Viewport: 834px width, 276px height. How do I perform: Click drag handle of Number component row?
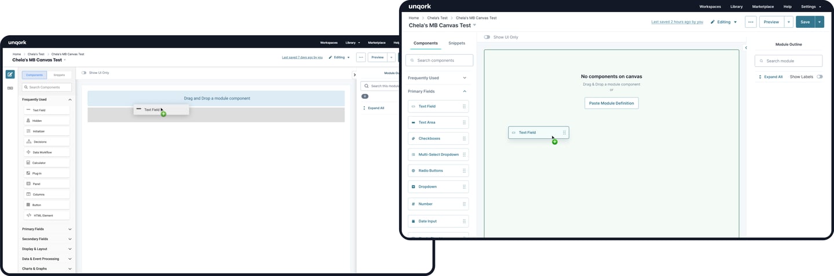pos(464,204)
